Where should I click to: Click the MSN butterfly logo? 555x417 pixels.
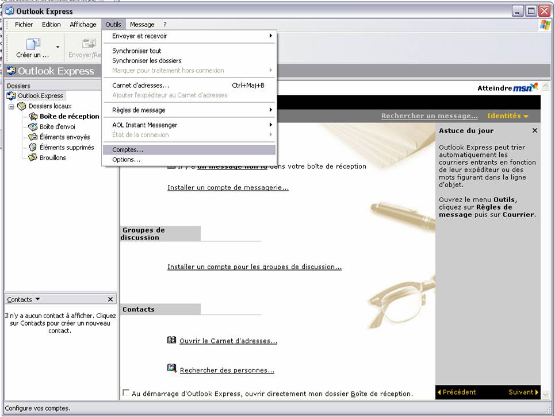pyautogui.click(x=533, y=86)
